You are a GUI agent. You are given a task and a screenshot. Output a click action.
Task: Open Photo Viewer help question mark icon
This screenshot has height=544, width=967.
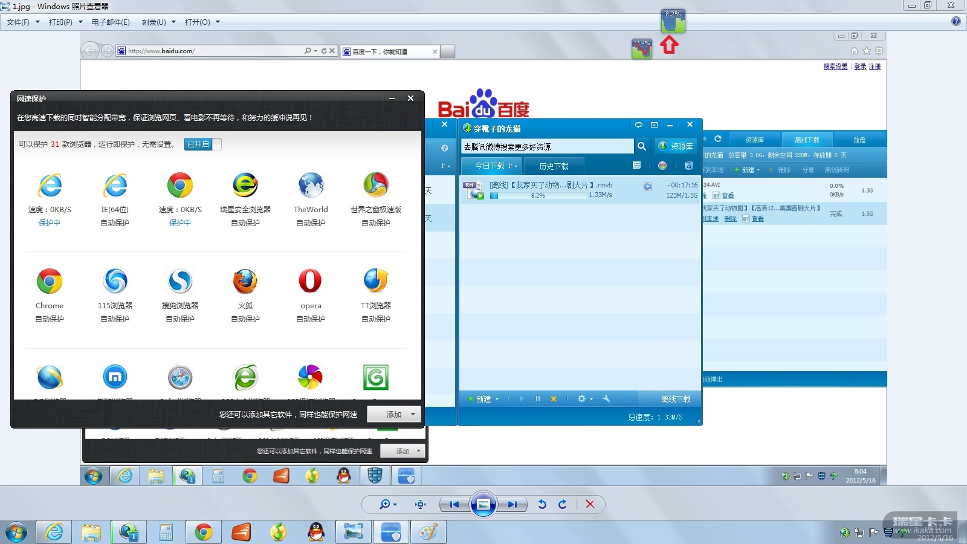pyautogui.click(x=956, y=21)
